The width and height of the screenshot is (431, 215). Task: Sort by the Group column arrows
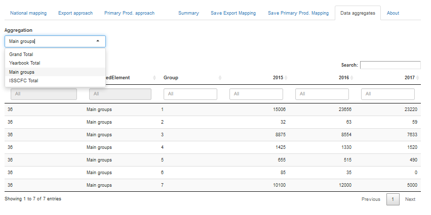coord(220,78)
